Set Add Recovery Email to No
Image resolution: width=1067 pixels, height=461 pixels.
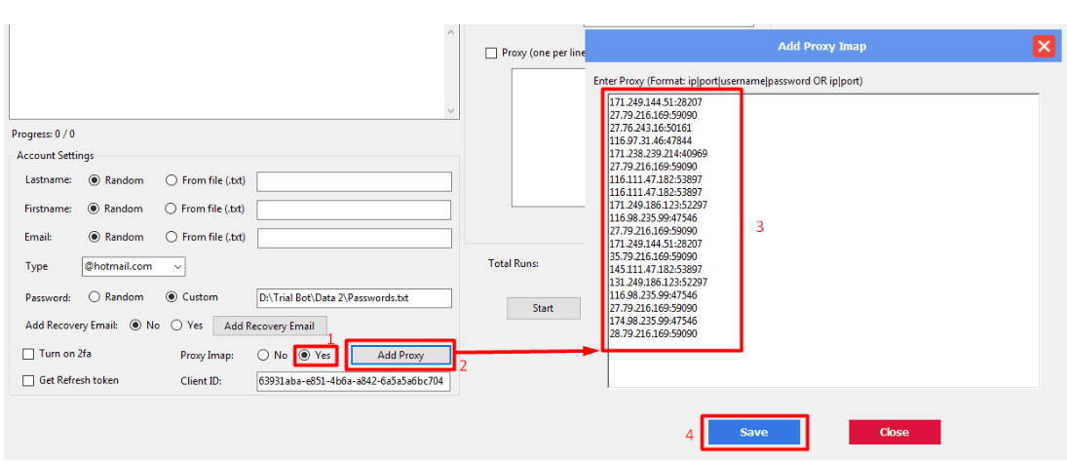[x=135, y=326]
